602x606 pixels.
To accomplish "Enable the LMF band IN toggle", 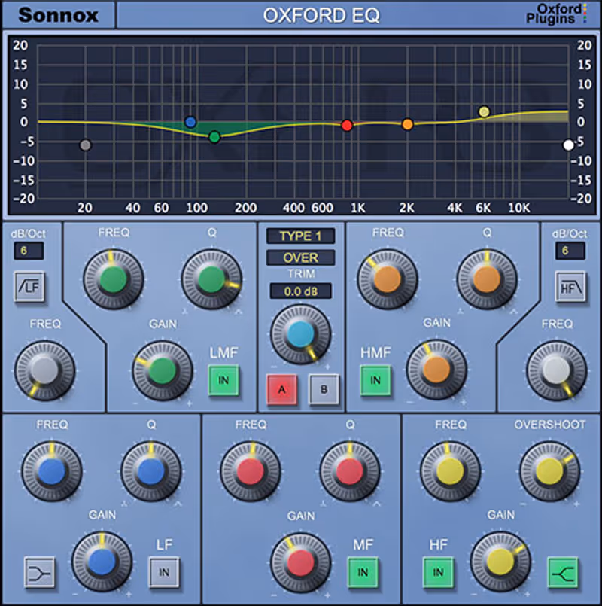I will coord(223,380).
